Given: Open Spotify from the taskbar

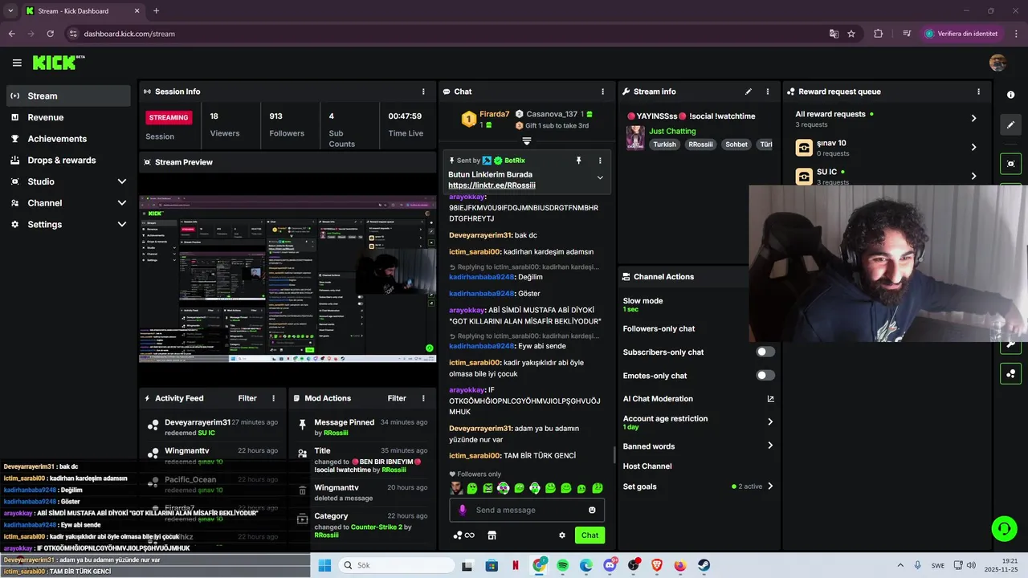Looking at the screenshot, I should (x=562, y=565).
